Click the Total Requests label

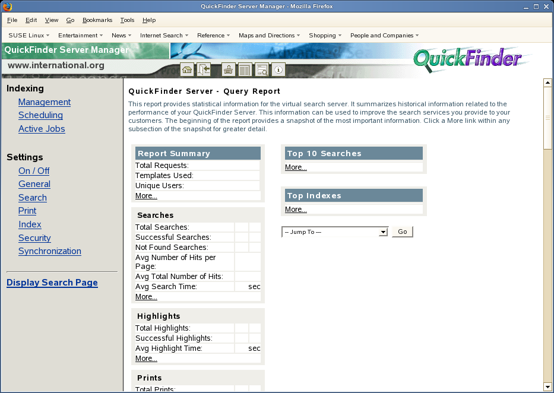click(x=162, y=166)
